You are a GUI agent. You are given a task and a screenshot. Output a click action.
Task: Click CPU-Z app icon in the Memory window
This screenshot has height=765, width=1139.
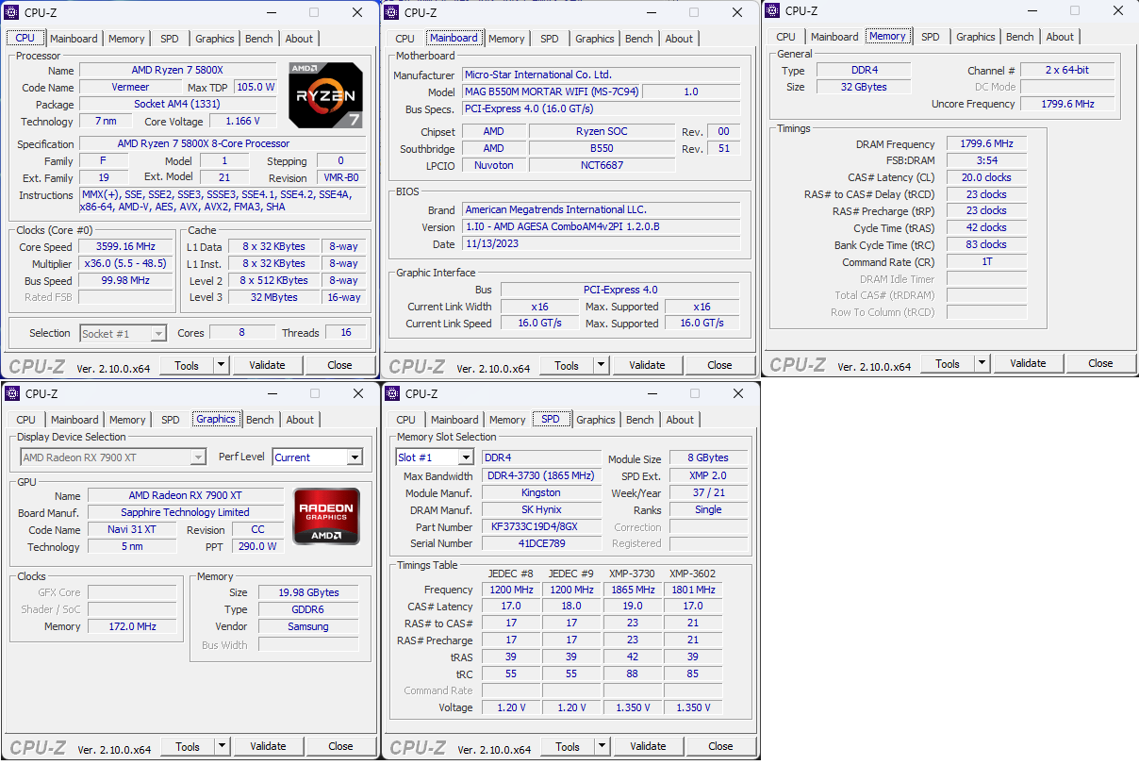click(772, 11)
